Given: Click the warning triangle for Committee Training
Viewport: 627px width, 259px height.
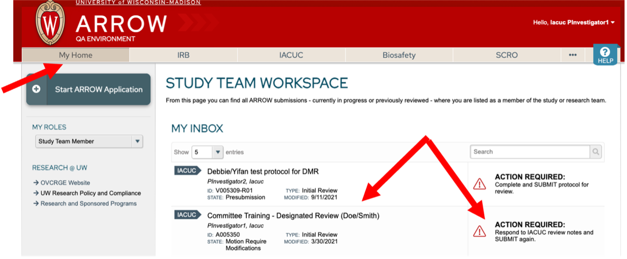Looking at the screenshot, I should [480, 231].
